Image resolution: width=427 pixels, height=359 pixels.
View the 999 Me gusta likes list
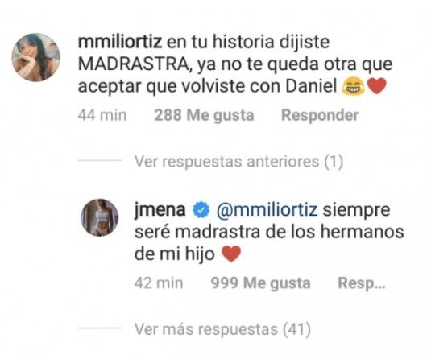[260, 283]
